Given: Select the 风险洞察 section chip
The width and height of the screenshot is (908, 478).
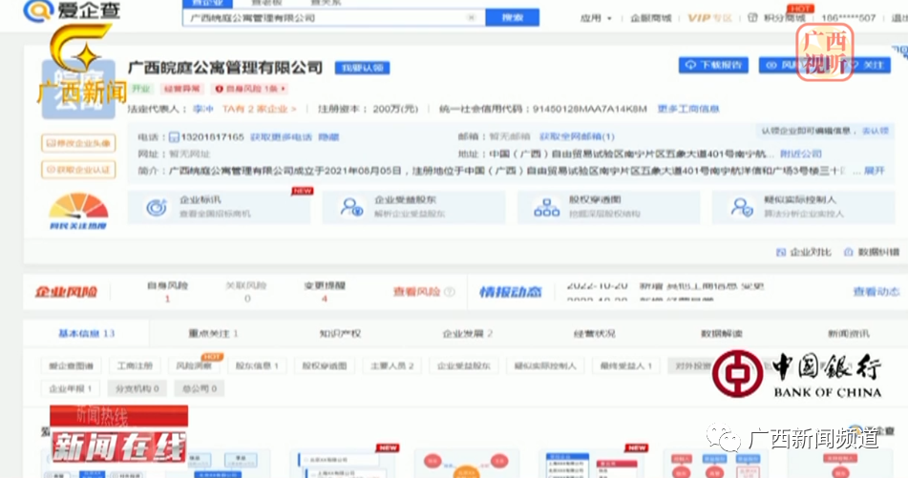Looking at the screenshot, I should coord(194,365).
